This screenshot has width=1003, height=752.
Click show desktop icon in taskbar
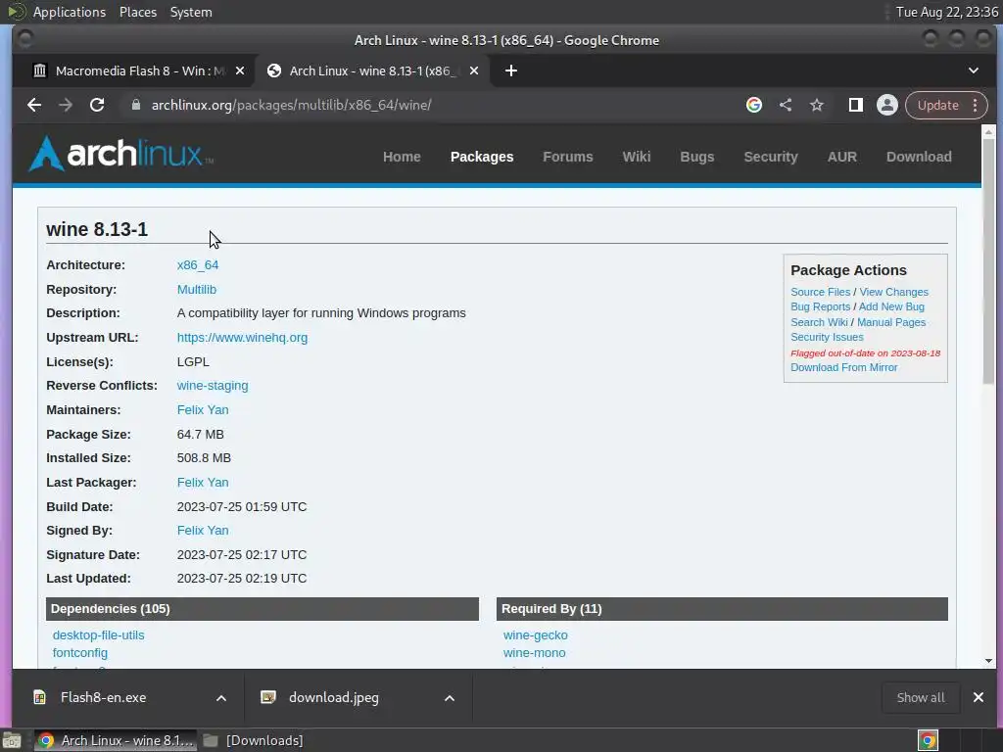[x=12, y=740]
